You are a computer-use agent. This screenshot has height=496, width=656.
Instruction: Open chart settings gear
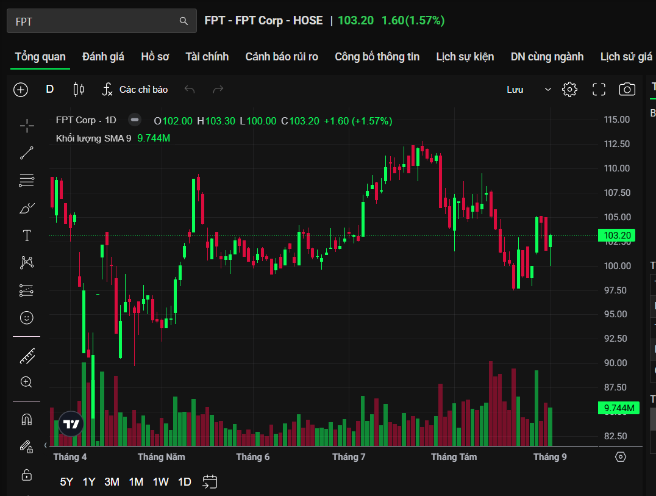click(569, 90)
